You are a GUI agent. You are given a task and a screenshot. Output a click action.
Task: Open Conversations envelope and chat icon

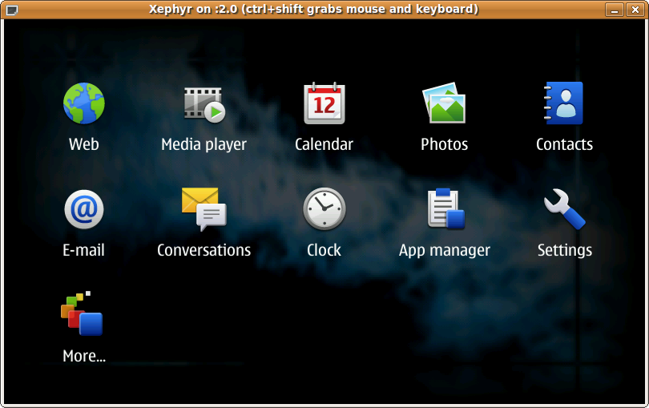[x=204, y=209]
